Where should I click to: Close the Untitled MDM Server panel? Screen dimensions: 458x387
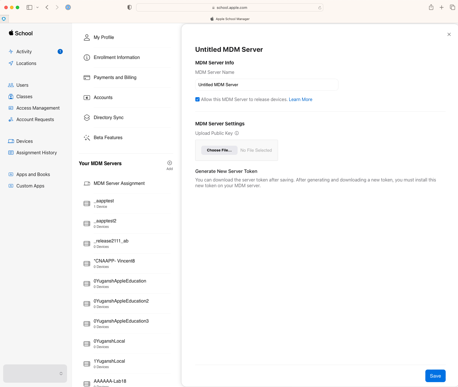(x=449, y=34)
